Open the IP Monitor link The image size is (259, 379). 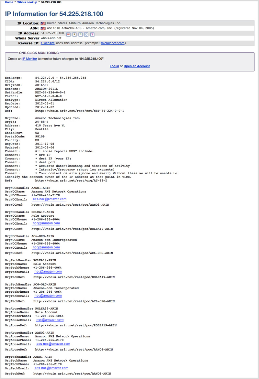29,59
